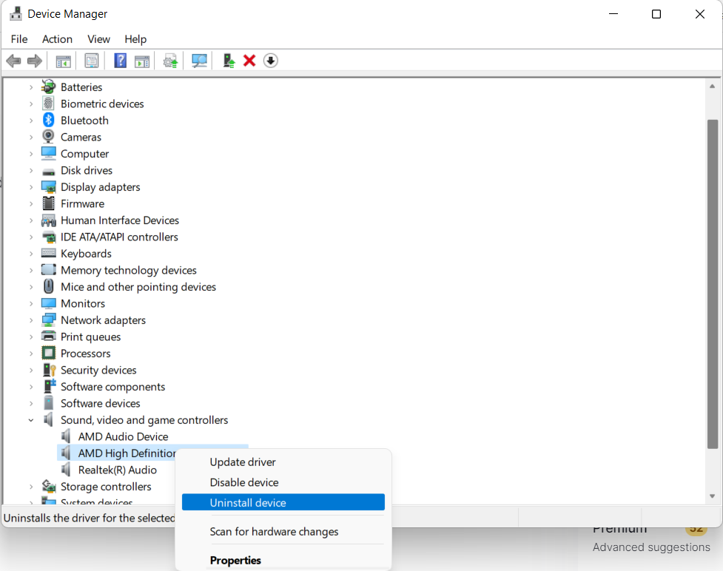Select the Network adapters tree label
The height and width of the screenshot is (571, 723).
coord(104,320)
